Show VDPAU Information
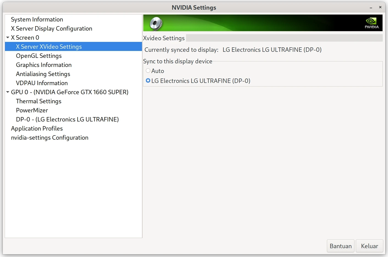The image size is (388, 257). (x=42, y=83)
